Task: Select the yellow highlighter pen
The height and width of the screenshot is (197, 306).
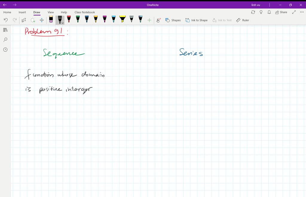Action: click(x=123, y=19)
